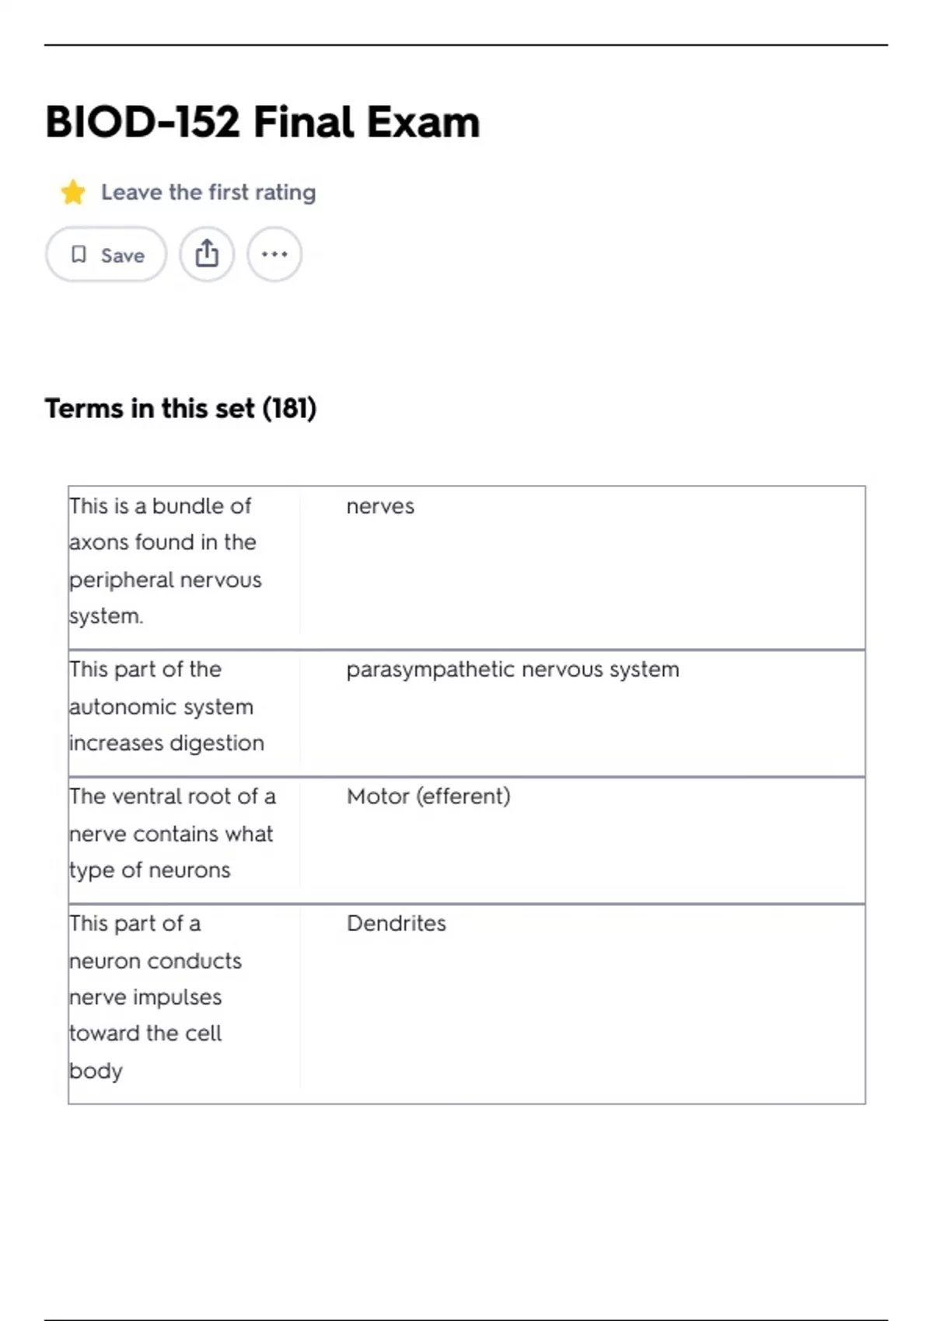Click the (181) term count
This screenshot has height=1321, width=933.
[289, 409]
